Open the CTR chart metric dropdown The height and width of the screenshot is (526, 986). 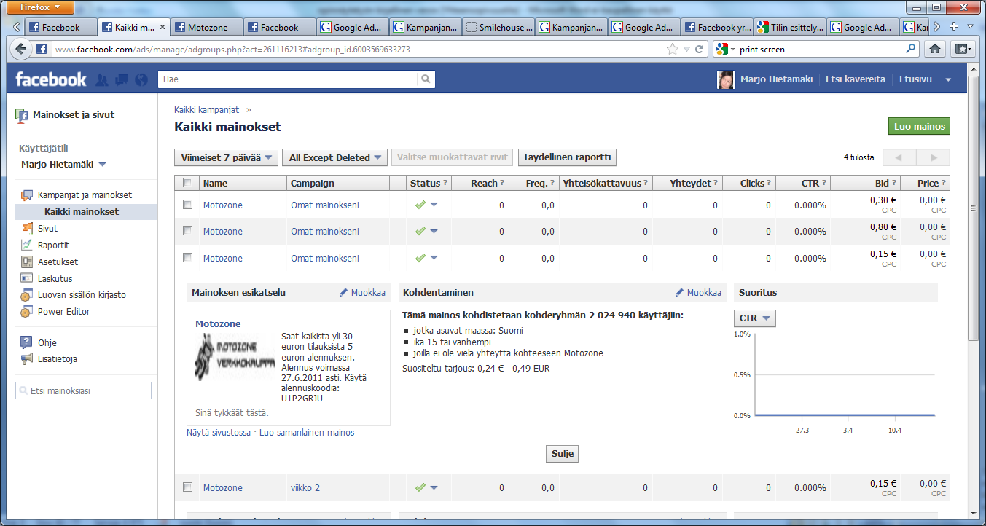coord(754,318)
